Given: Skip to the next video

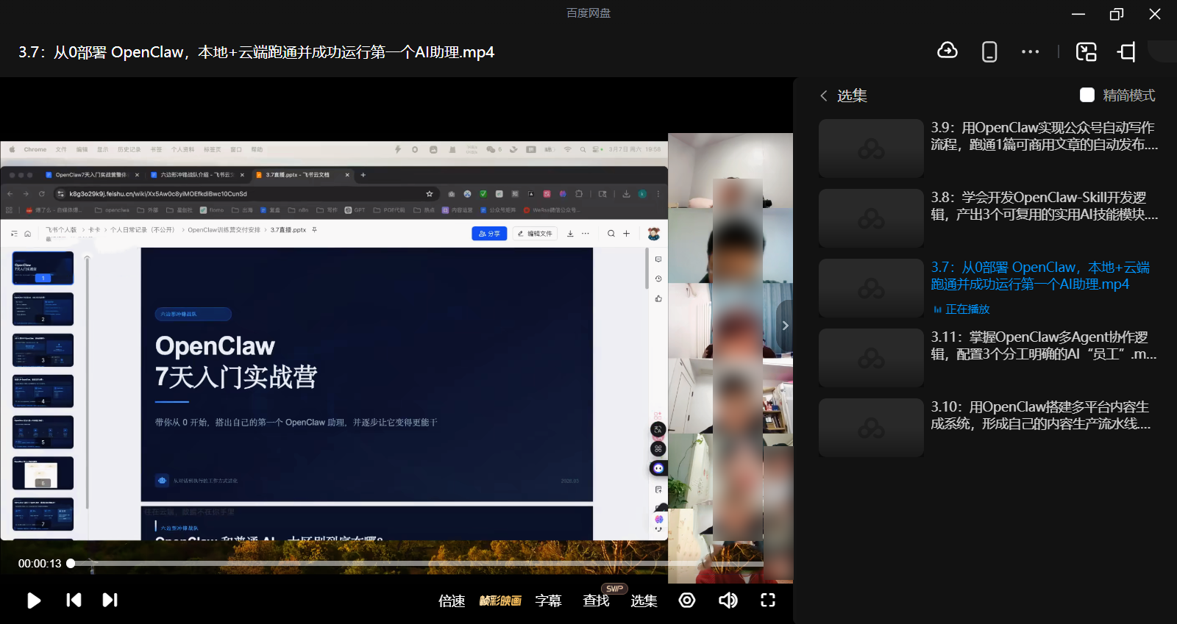Looking at the screenshot, I should [x=110, y=600].
